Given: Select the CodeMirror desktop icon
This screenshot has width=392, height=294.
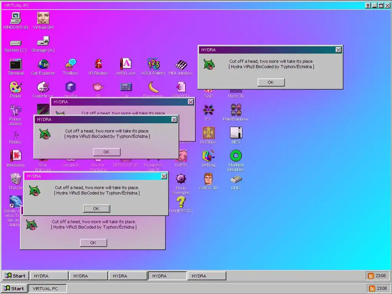Looking at the screenshot, I should (x=43, y=87).
